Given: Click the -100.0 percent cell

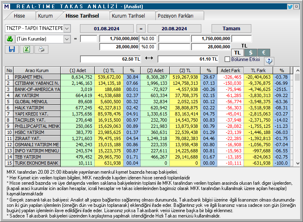Looking at the screenshot, I should click(x=282, y=163).
